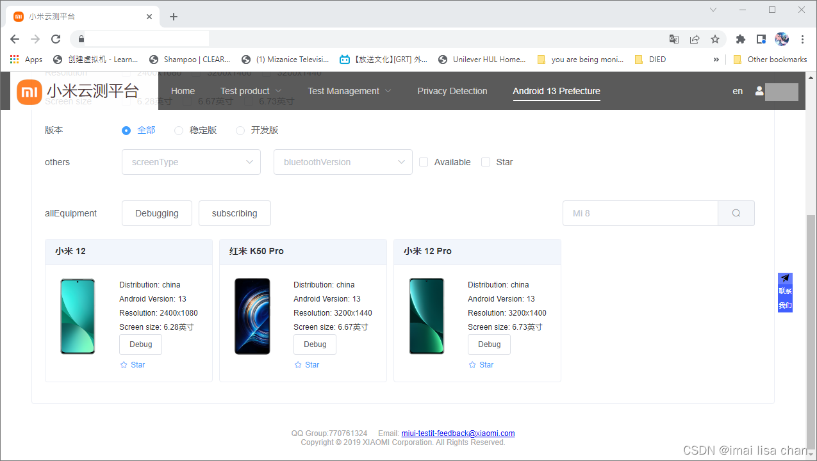Viewport: 817px width, 461px height.
Task: Open a new tab with the plus icon
Action: coord(174,17)
